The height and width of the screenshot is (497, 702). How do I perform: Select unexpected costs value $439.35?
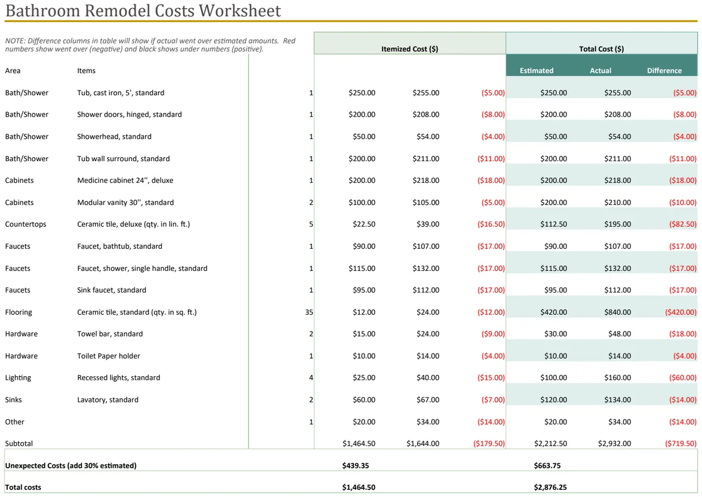tap(356, 466)
